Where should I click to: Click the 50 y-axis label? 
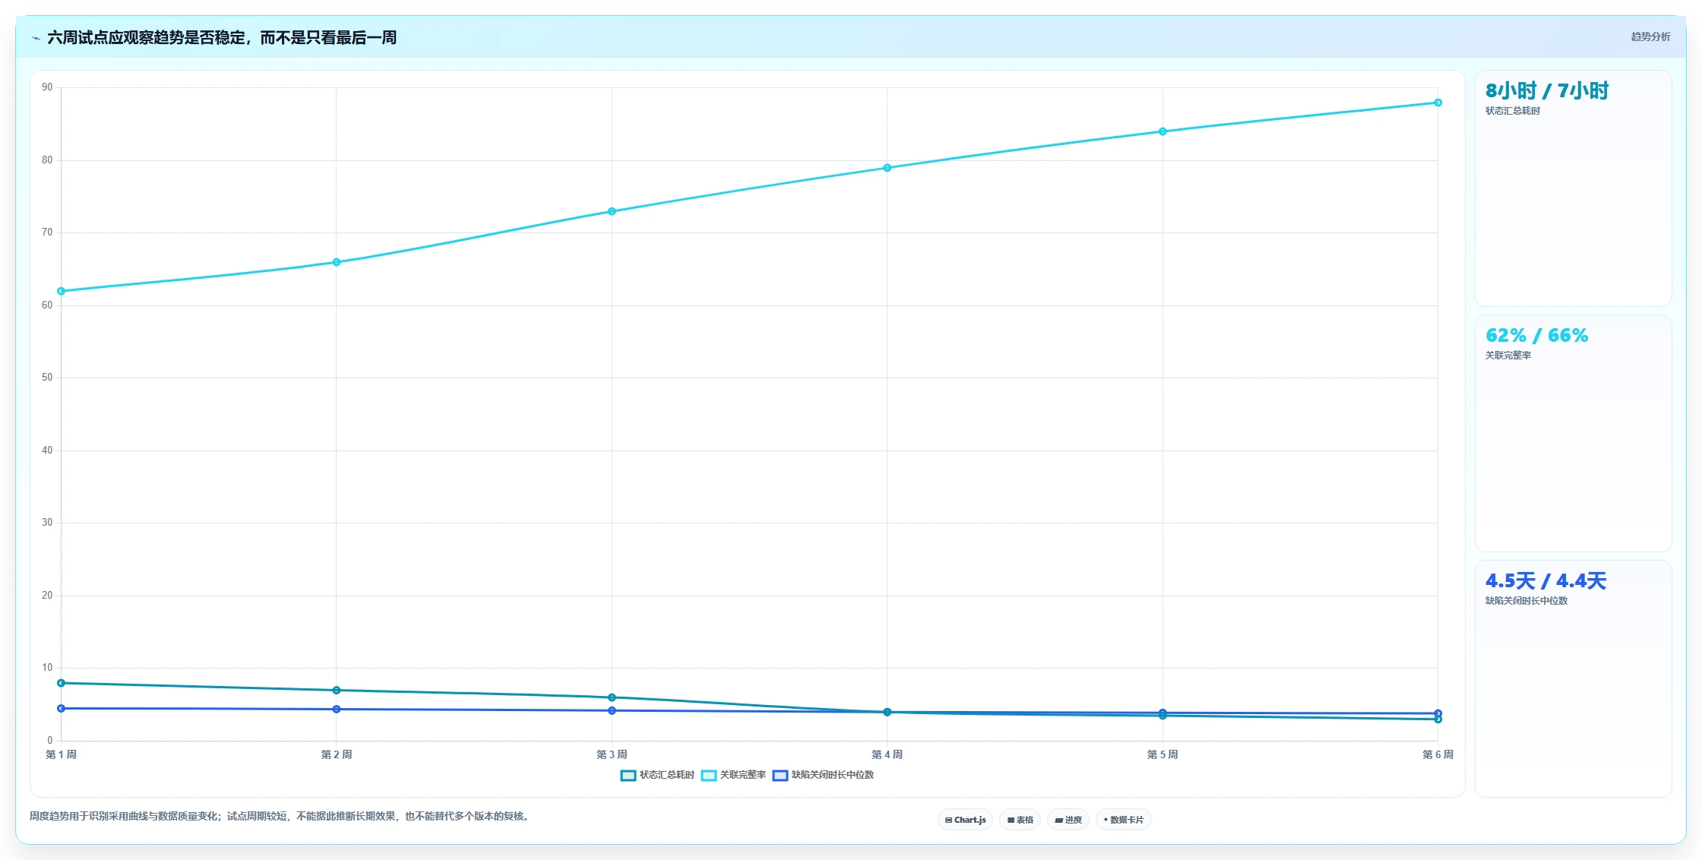pos(47,378)
